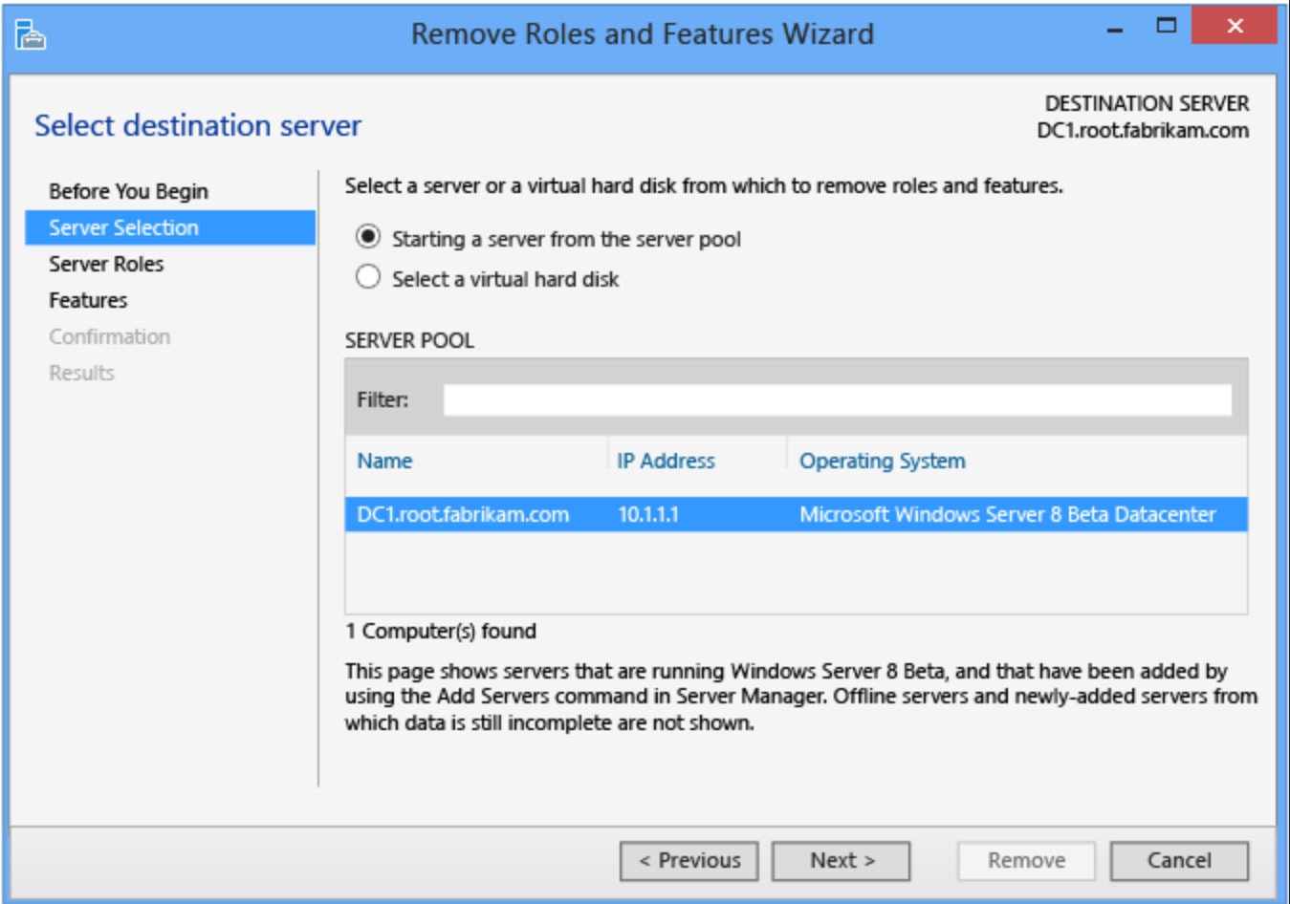Maximize the wizard window

[x=1166, y=26]
